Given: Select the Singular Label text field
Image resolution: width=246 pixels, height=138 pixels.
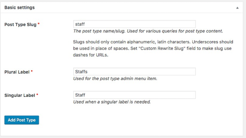Looking at the screenshot, I should point(134,95).
